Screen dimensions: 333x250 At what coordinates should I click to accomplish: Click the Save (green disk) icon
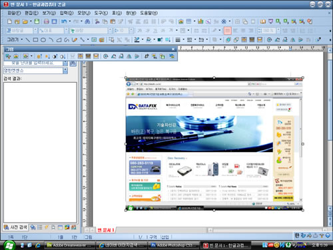[37, 21]
